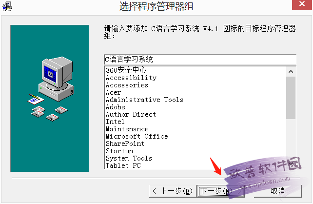Select the Intel group
The height and width of the screenshot is (204, 313).
(x=115, y=122)
